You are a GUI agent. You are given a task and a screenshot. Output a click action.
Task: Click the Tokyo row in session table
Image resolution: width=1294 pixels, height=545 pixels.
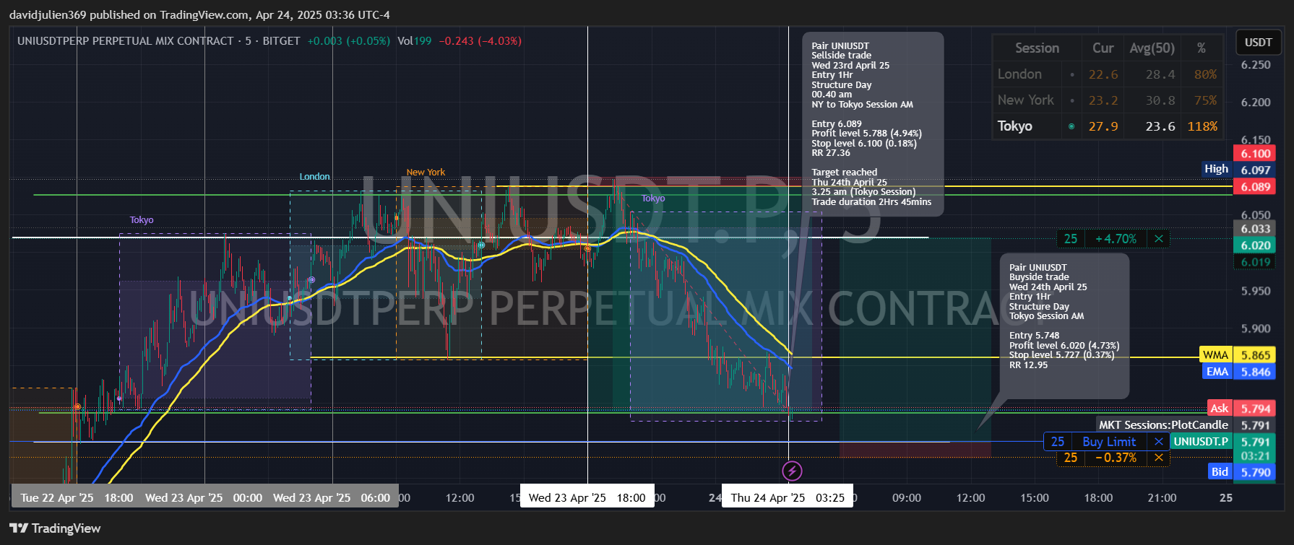(1108, 126)
